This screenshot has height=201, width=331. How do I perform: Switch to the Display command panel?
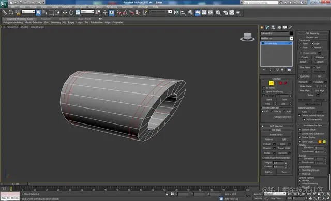285,27
